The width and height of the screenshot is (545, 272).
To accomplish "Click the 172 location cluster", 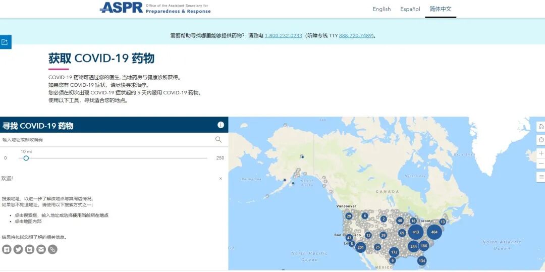I will pos(394,252).
